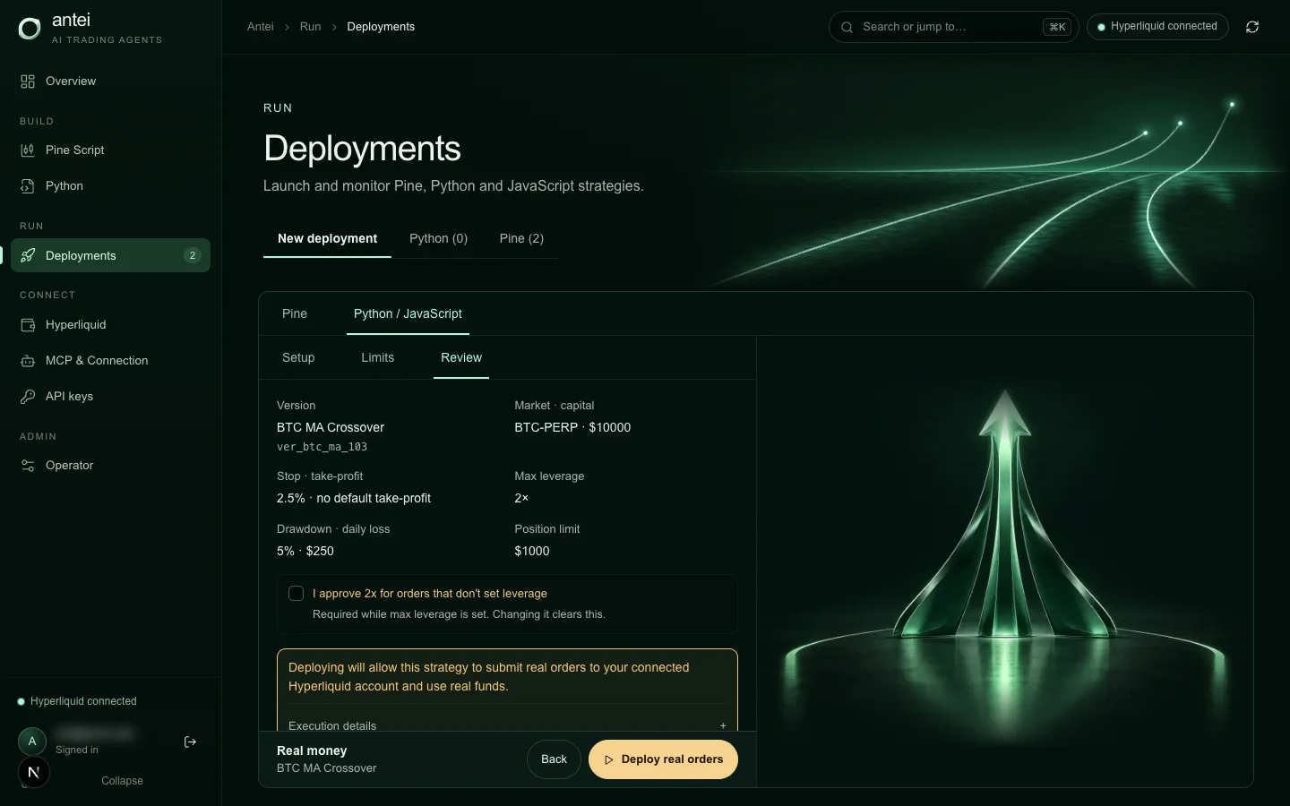This screenshot has width=1290, height=806.
Task: Click the ver_btc_ma_103 version id
Action: [322, 447]
